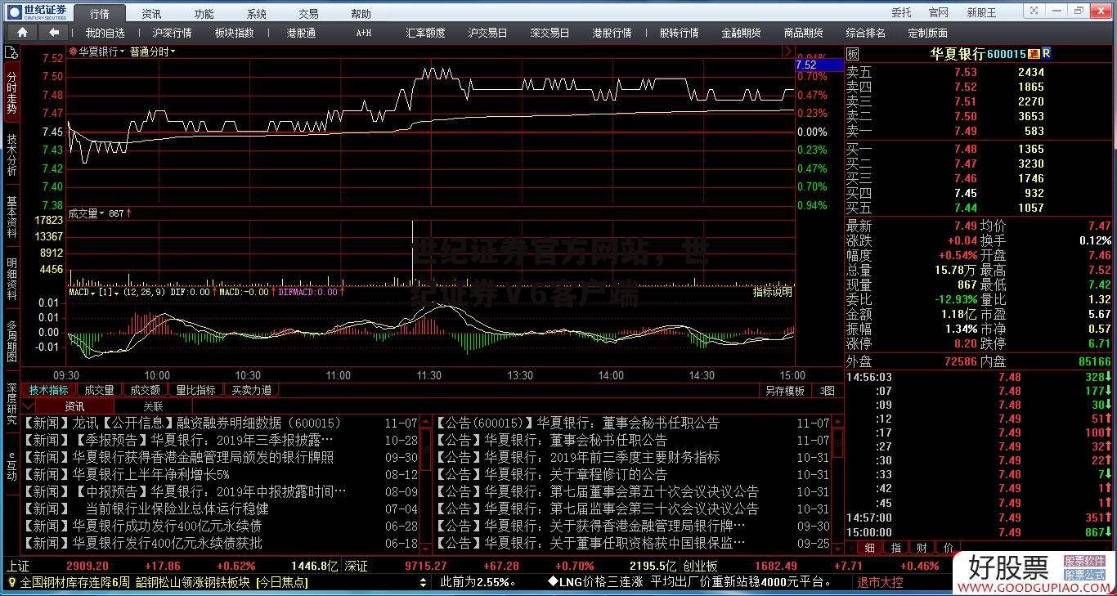Viewport: 1117px width, 596px height.
Task: Open 金融期货 in the toolbar
Action: click(x=741, y=33)
